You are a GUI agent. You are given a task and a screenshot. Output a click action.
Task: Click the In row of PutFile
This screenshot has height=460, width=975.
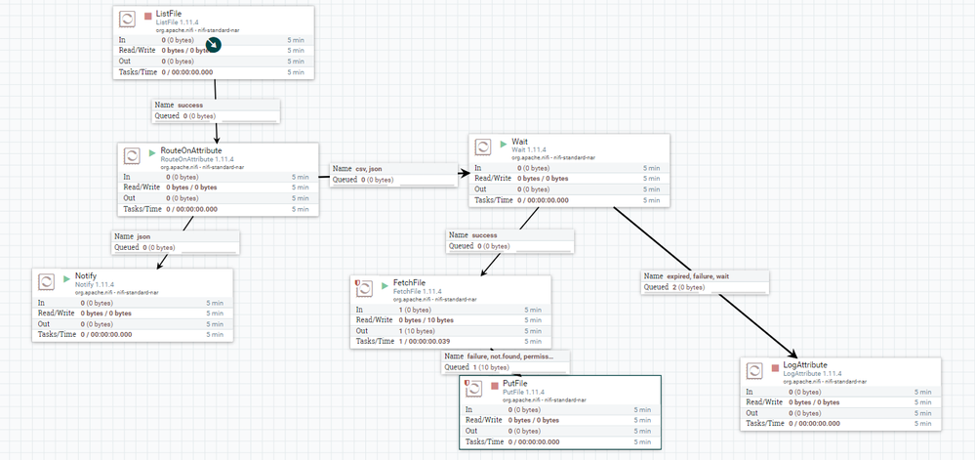[560, 409]
